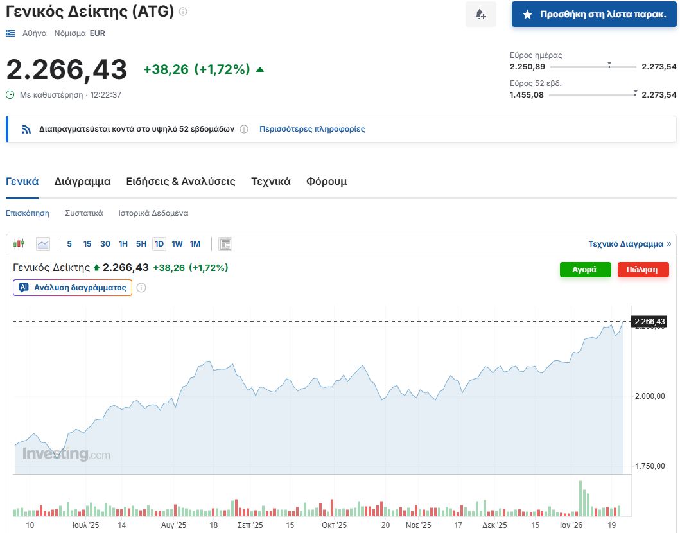
Task: Click the create alert bell icon
Action: tap(480, 14)
